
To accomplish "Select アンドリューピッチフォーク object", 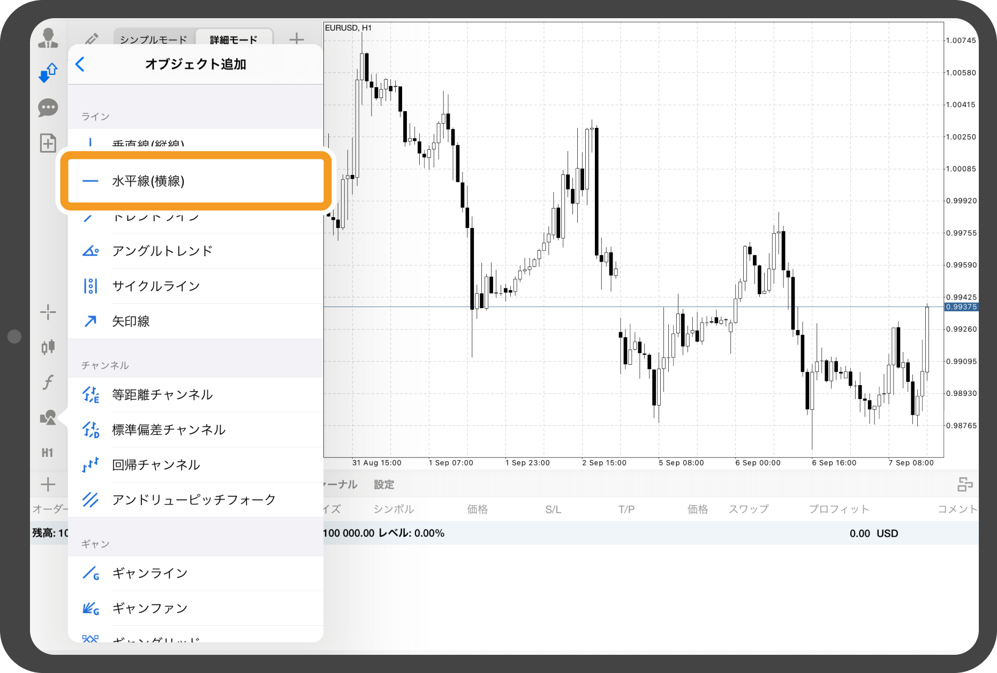I will [195, 500].
